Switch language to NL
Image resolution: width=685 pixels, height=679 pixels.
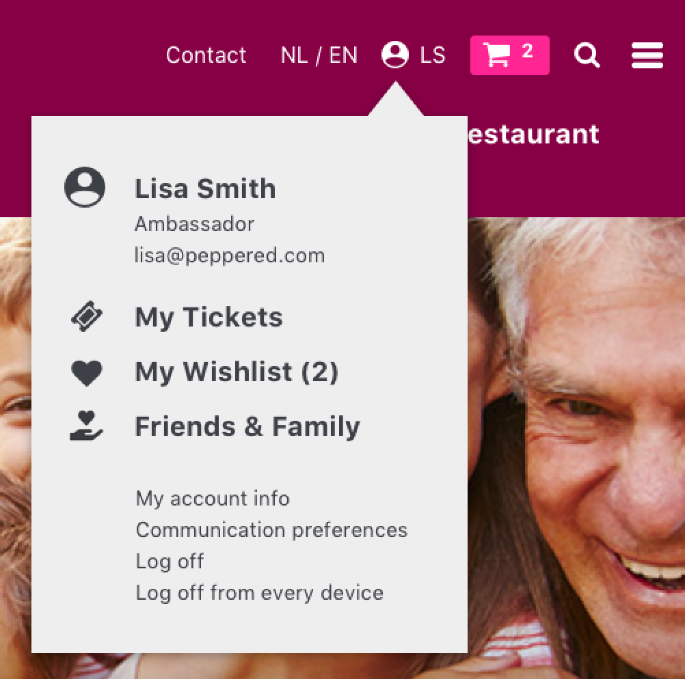pyautogui.click(x=294, y=55)
